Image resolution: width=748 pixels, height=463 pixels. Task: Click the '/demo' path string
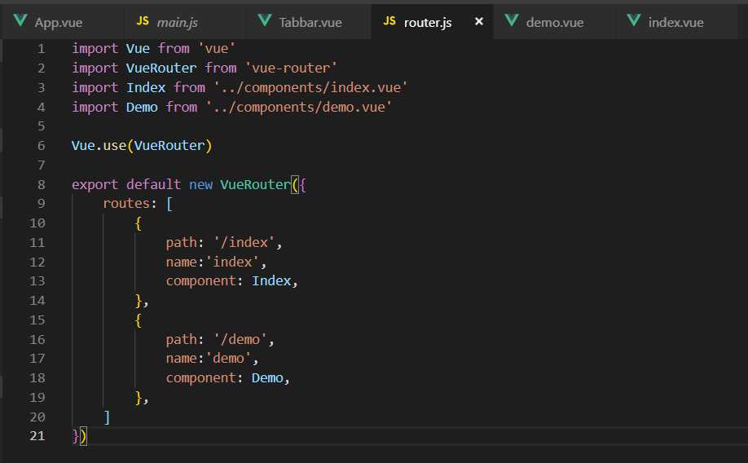pyautogui.click(x=240, y=339)
